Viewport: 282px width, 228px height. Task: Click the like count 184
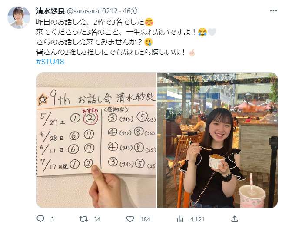(x=145, y=219)
